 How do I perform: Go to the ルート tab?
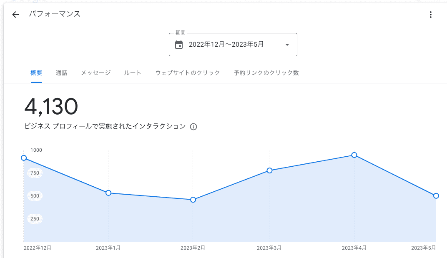pyautogui.click(x=133, y=73)
